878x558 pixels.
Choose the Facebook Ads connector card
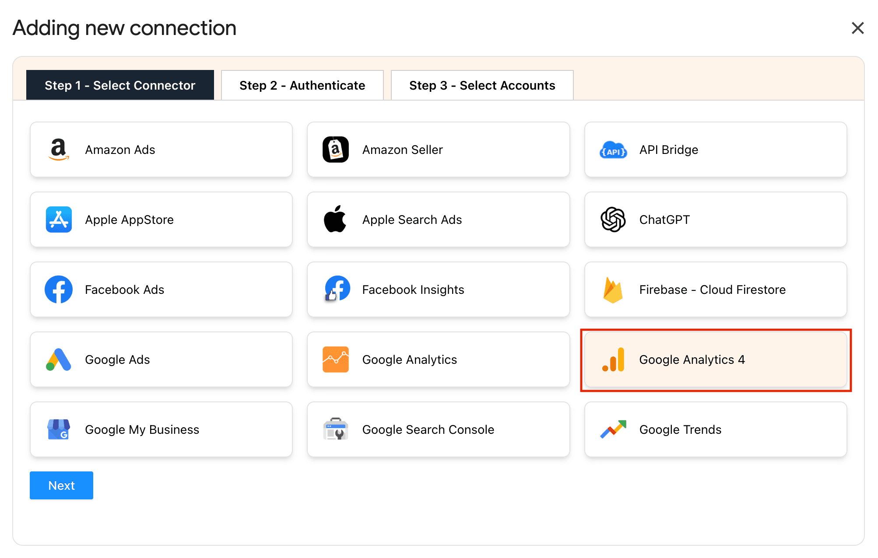(161, 289)
